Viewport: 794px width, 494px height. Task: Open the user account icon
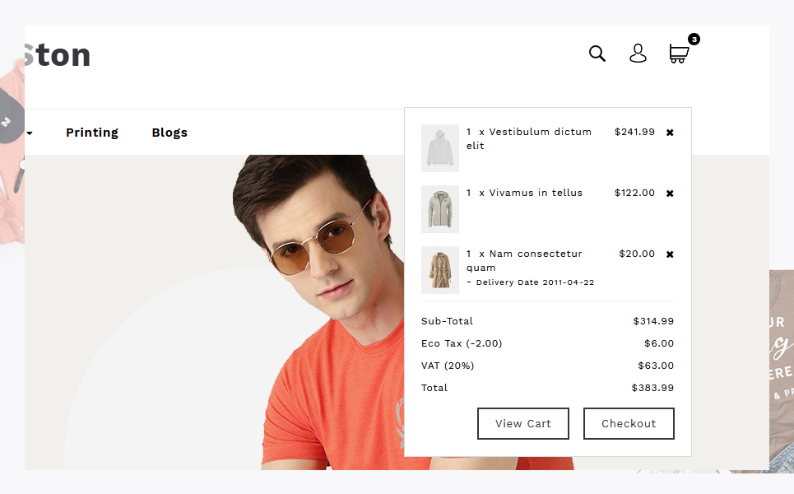click(638, 54)
